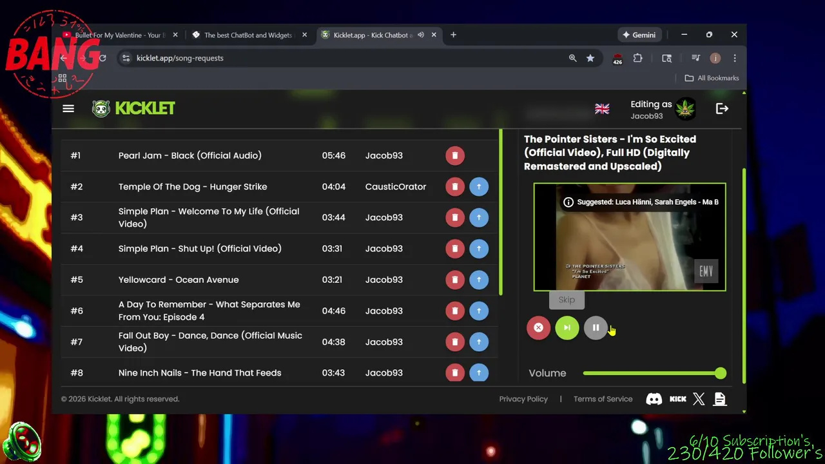Image resolution: width=825 pixels, height=464 pixels.
Task: Open the documentation page icon in footer
Action: 720,399
